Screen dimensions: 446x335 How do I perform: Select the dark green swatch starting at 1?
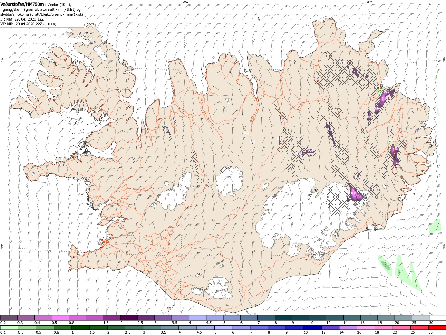80,328
